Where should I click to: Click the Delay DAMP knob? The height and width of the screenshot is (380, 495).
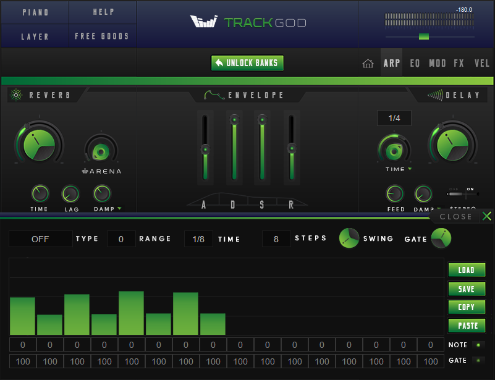click(423, 193)
